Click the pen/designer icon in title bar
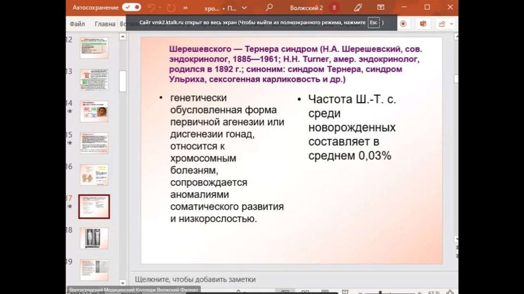This screenshot has width=524, height=294. click(x=358, y=8)
